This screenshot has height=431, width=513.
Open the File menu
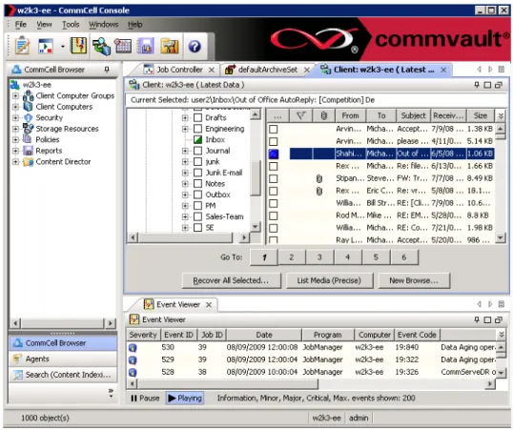click(x=21, y=25)
